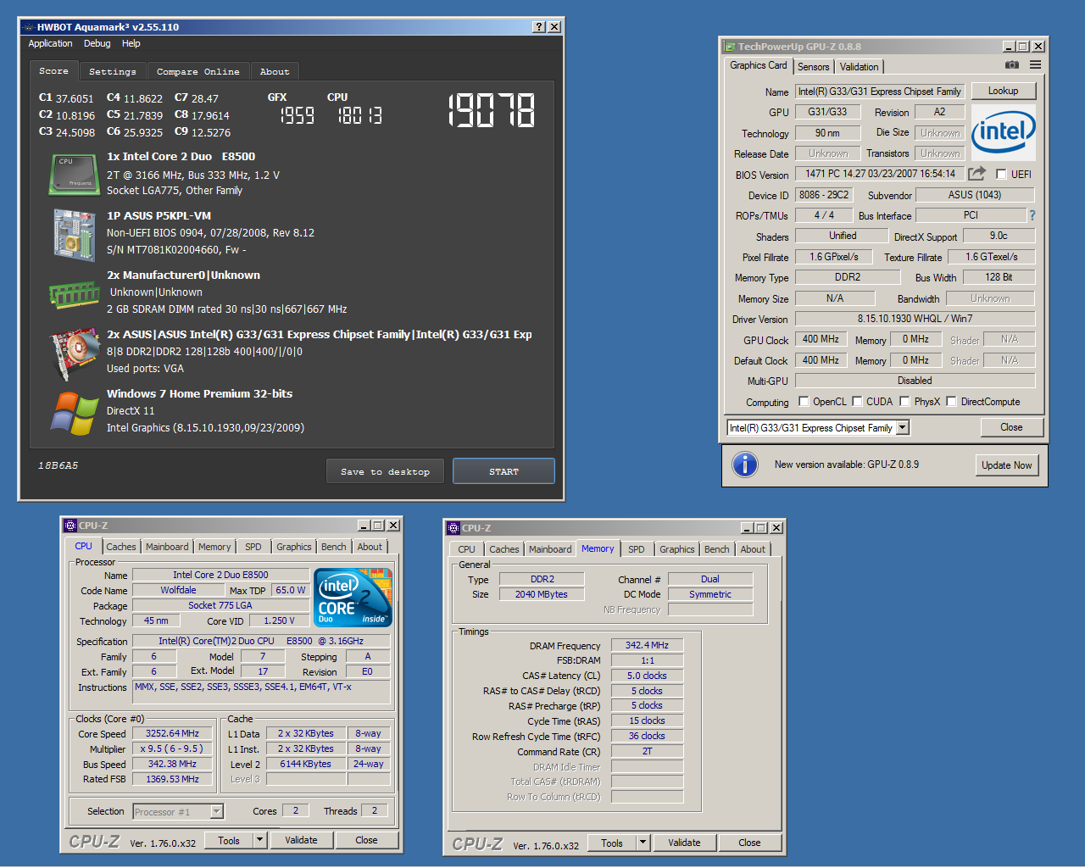Click the Aquamark question mark help button
This screenshot has width=1085, height=868.
tap(539, 27)
